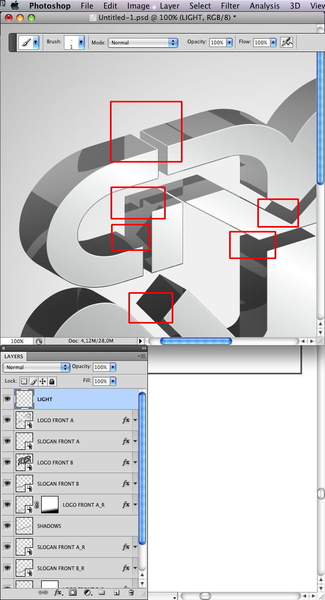Open the layer Opacity dropdown arrow

click(113, 367)
